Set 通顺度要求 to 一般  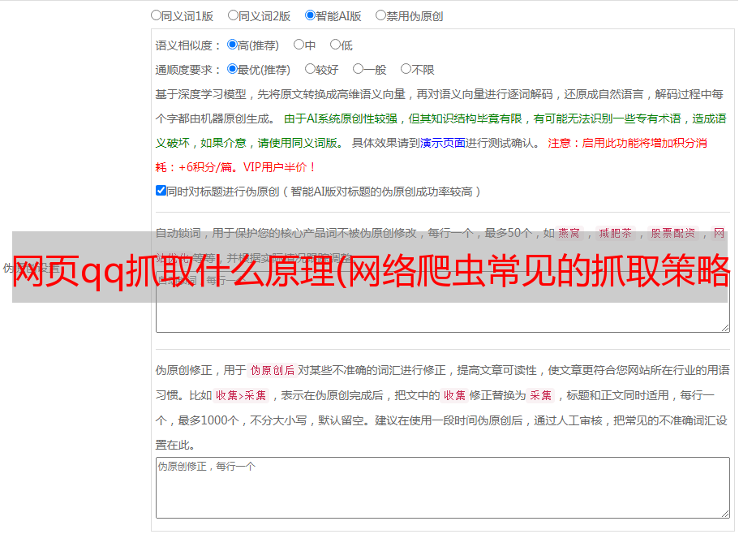[x=359, y=69]
